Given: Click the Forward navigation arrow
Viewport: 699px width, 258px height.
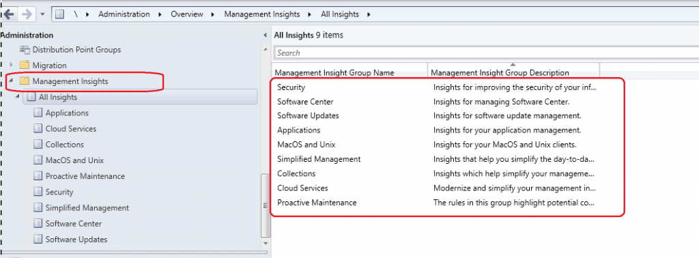Looking at the screenshot, I should (x=27, y=14).
